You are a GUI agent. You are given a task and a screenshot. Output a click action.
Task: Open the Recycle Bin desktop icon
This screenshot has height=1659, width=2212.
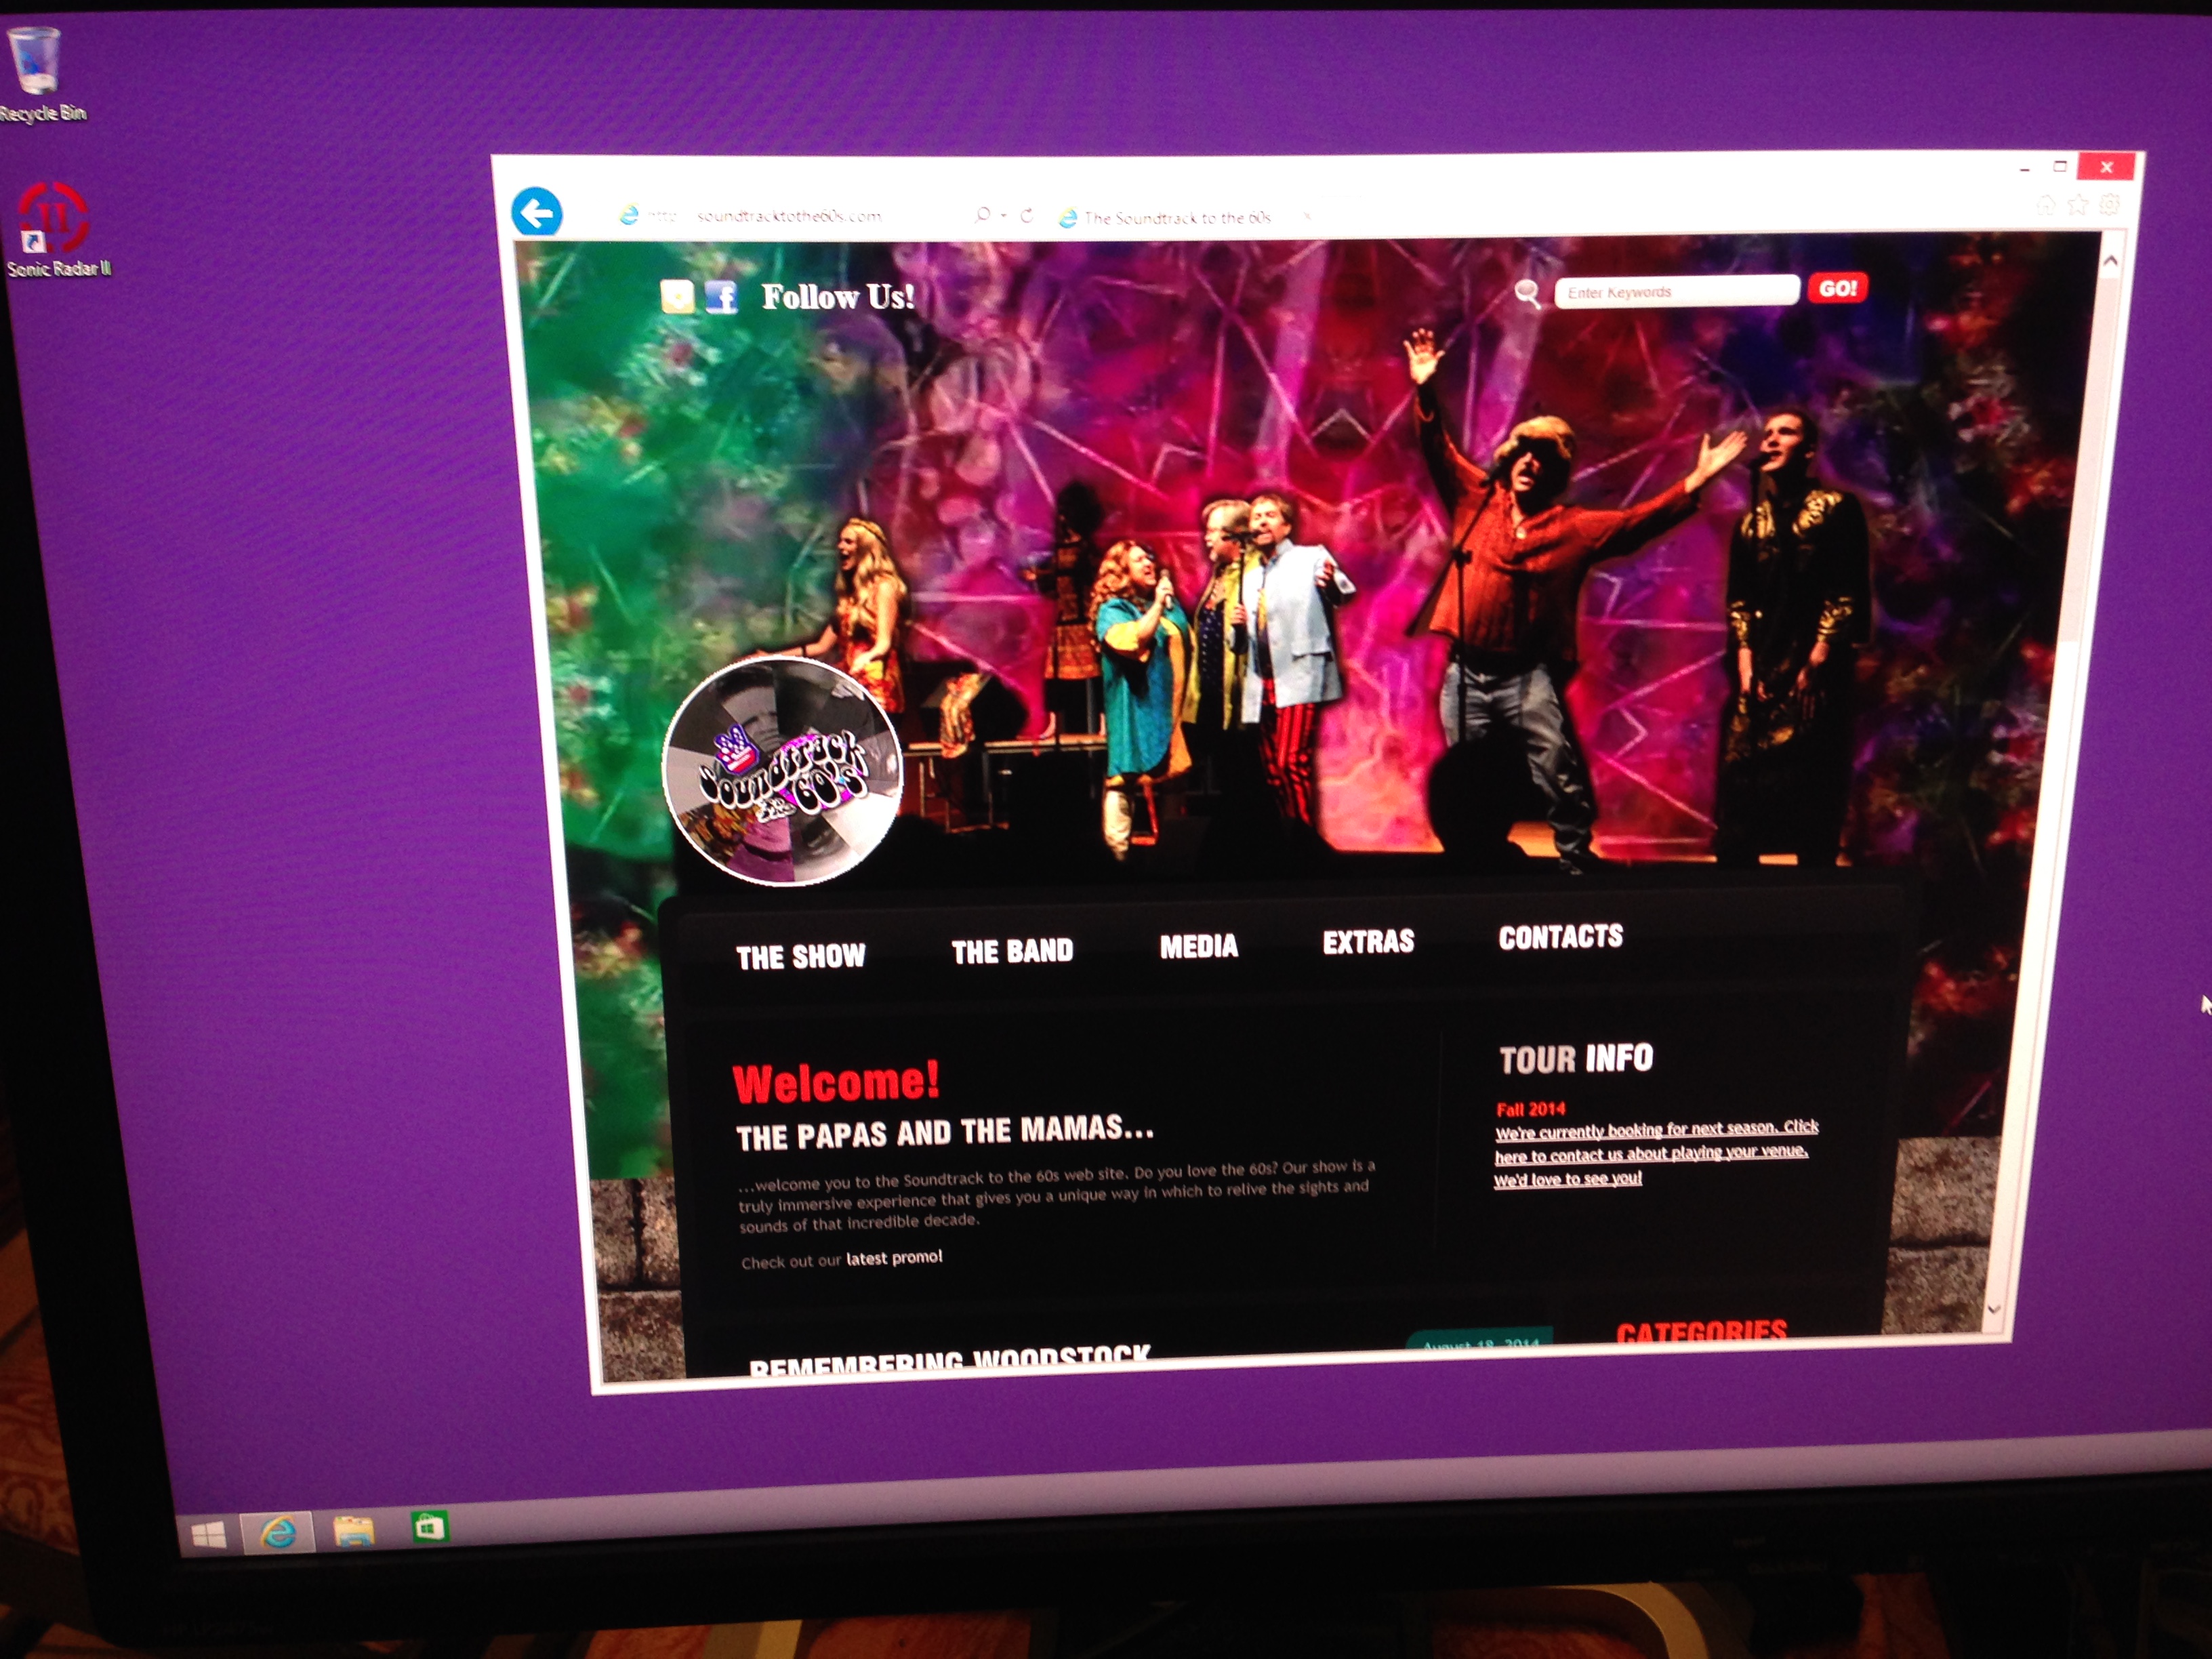click(40, 74)
